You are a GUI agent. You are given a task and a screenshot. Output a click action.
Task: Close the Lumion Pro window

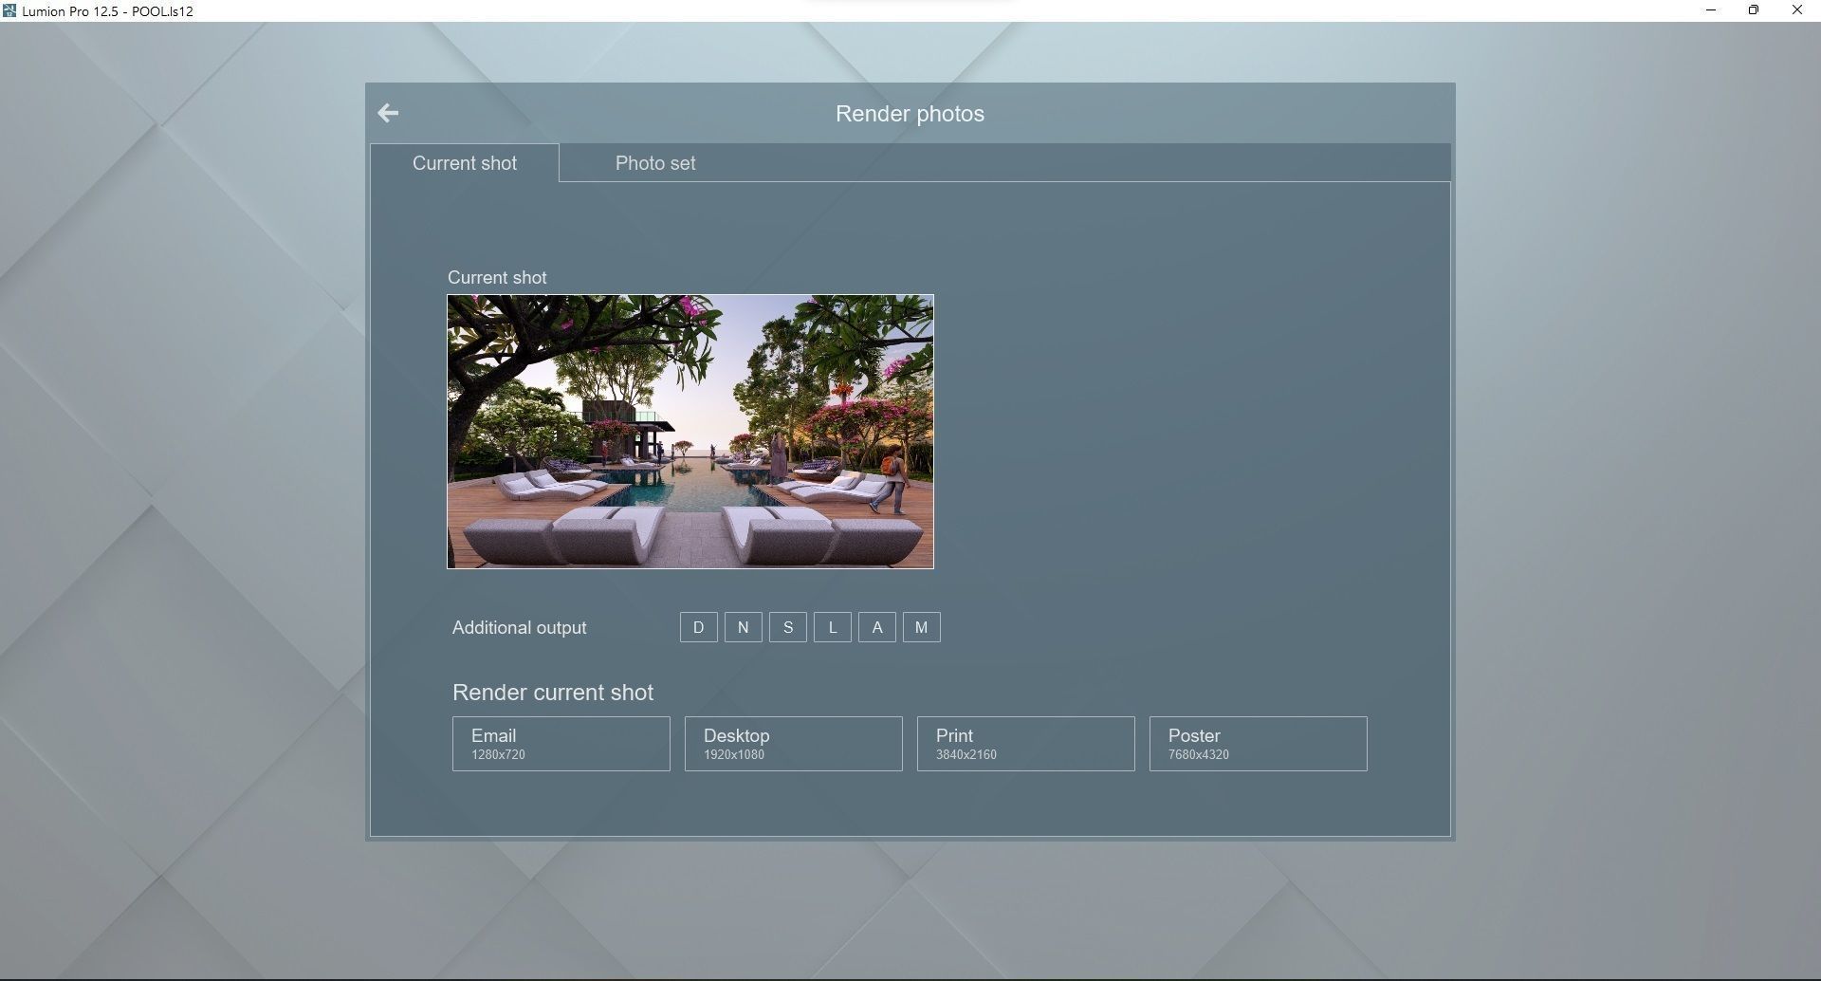(1797, 10)
